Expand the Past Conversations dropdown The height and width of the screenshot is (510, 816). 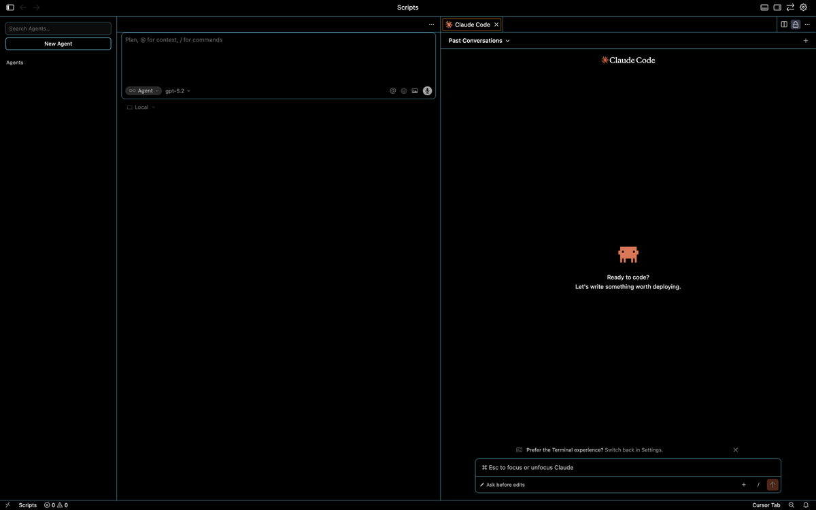(479, 41)
